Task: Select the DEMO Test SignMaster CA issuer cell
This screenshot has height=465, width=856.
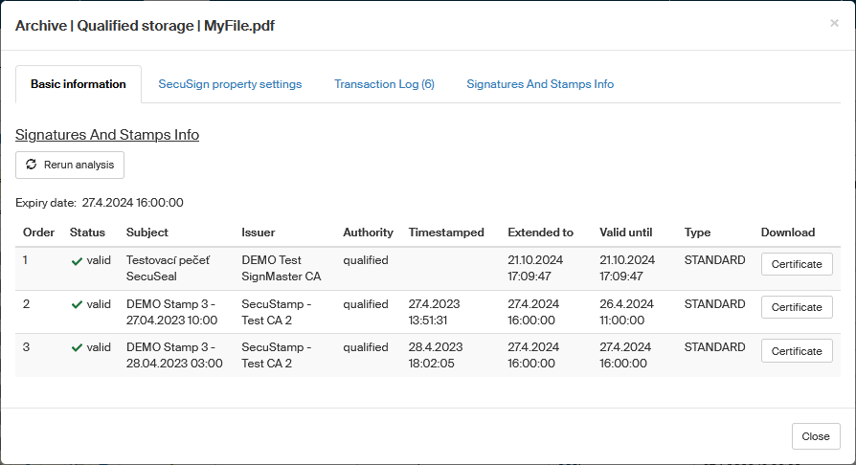Action: 282,268
